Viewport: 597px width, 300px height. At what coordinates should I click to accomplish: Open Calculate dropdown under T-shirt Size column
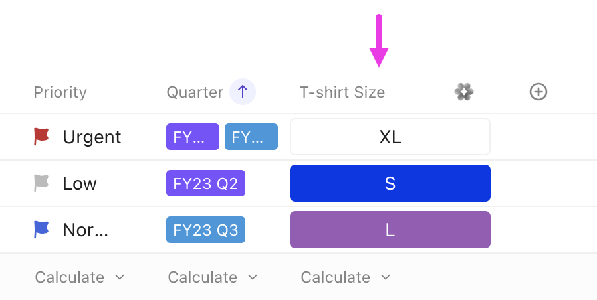tap(346, 277)
